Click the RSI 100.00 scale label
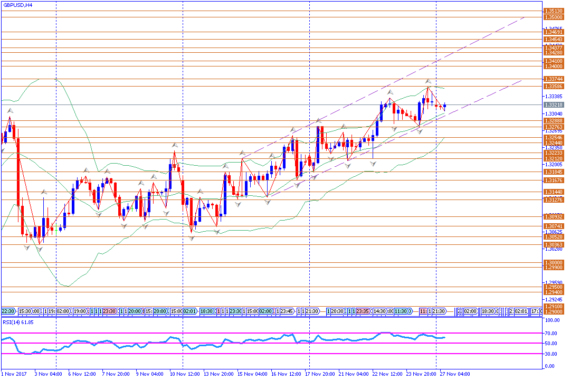This screenshot has width=570, height=380. tap(553, 320)
